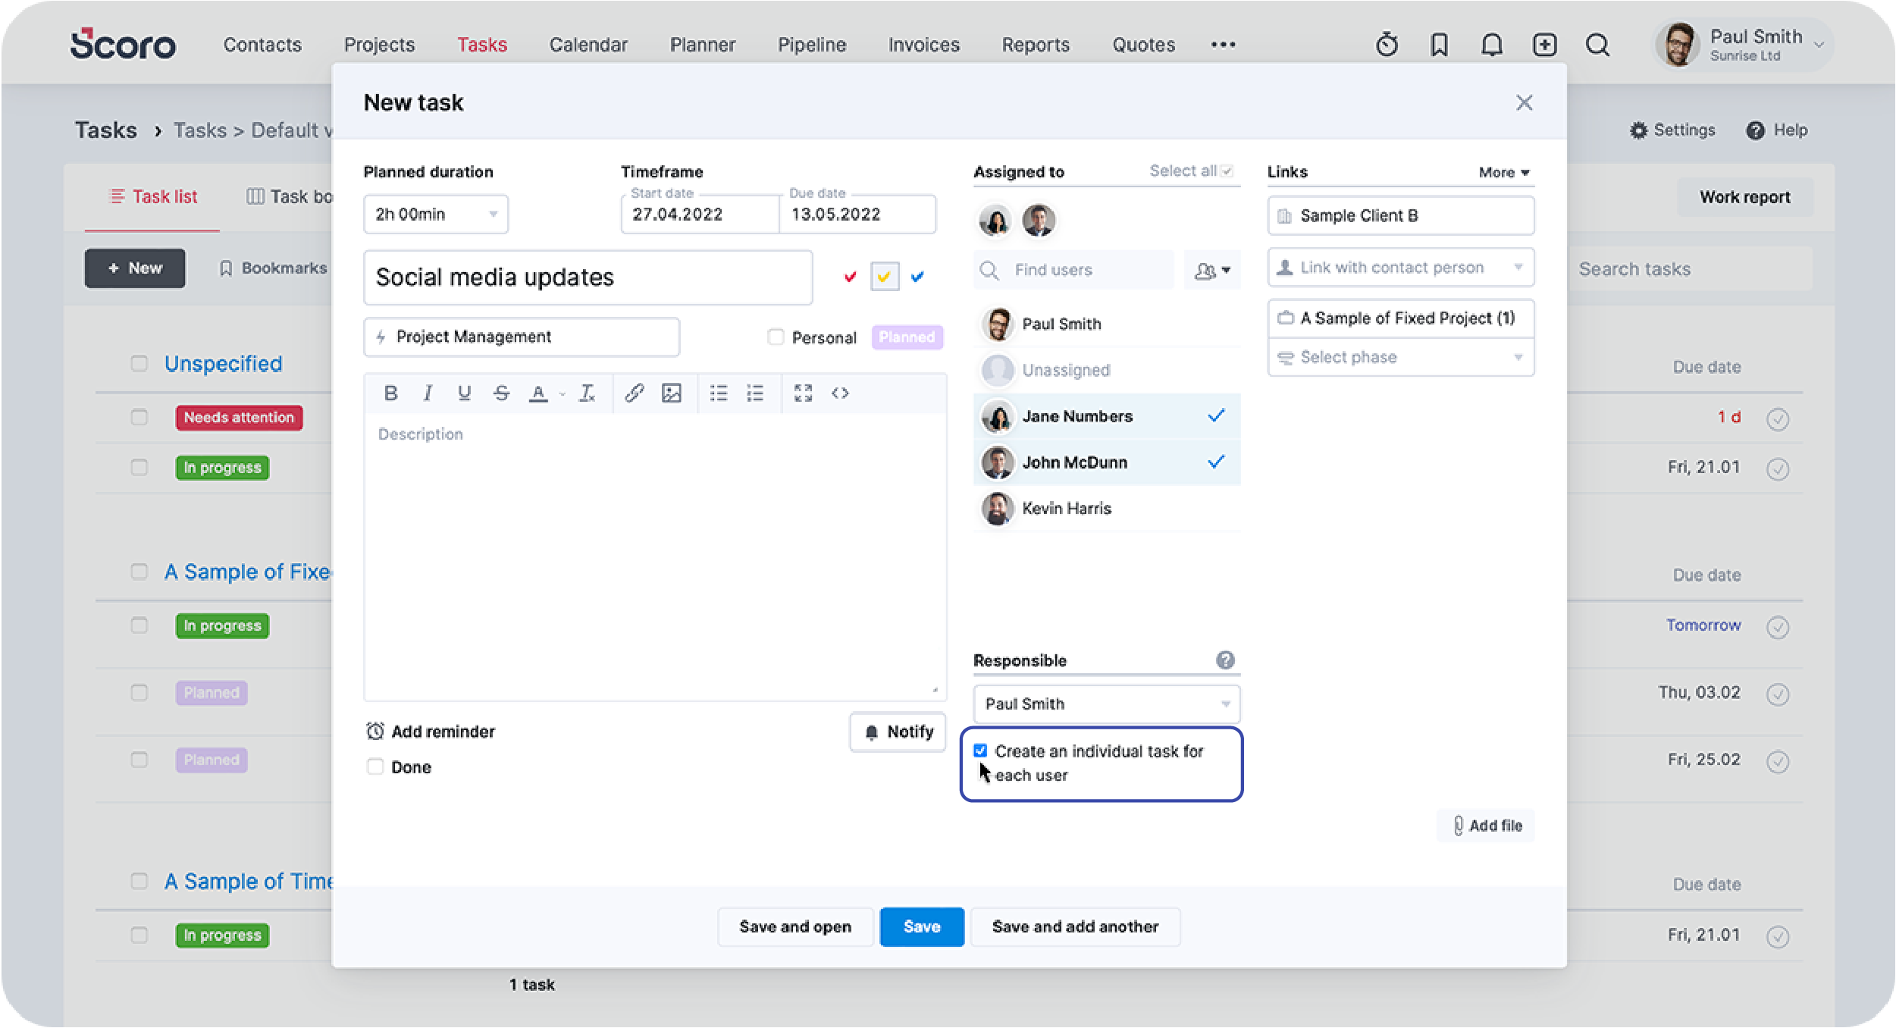Insert bulleted list in description
The width and height of the screenshot is (1896, 1028).
[x=718, y=393]
